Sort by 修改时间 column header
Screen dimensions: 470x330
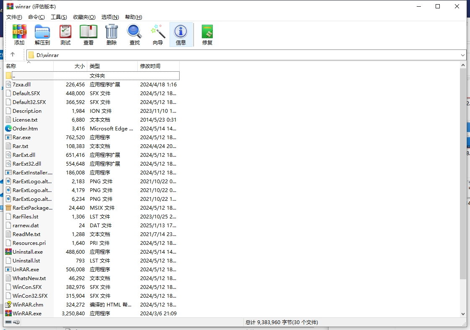click(x=158, y=66)
